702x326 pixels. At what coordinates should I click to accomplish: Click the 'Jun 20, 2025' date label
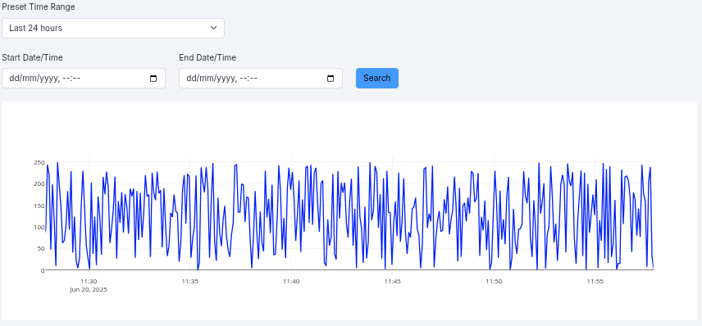pos(89,289)
